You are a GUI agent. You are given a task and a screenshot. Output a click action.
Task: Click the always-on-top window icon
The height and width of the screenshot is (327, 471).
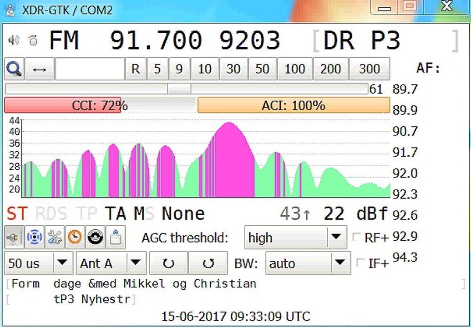pos(116,238)
